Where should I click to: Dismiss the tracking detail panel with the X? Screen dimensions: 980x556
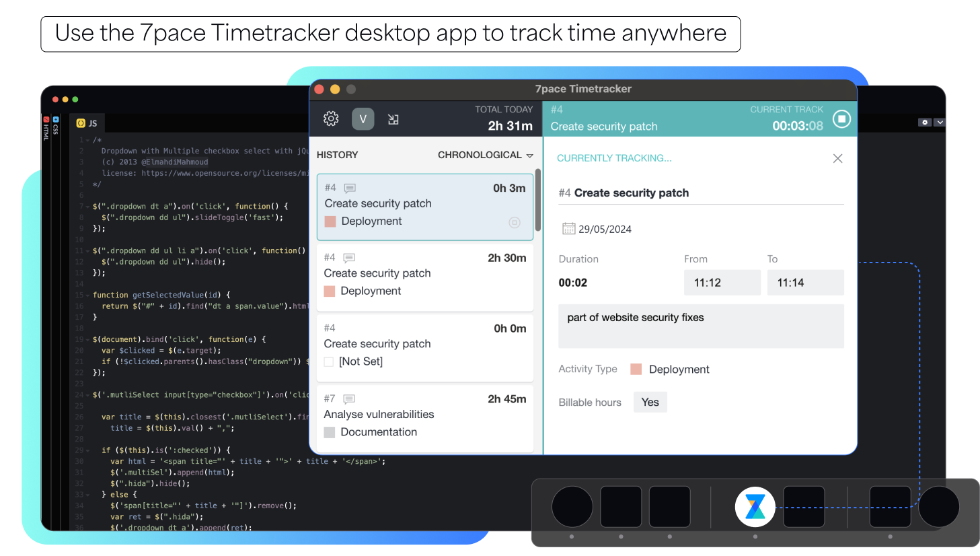pyautogui.click(x=837, y=158)
